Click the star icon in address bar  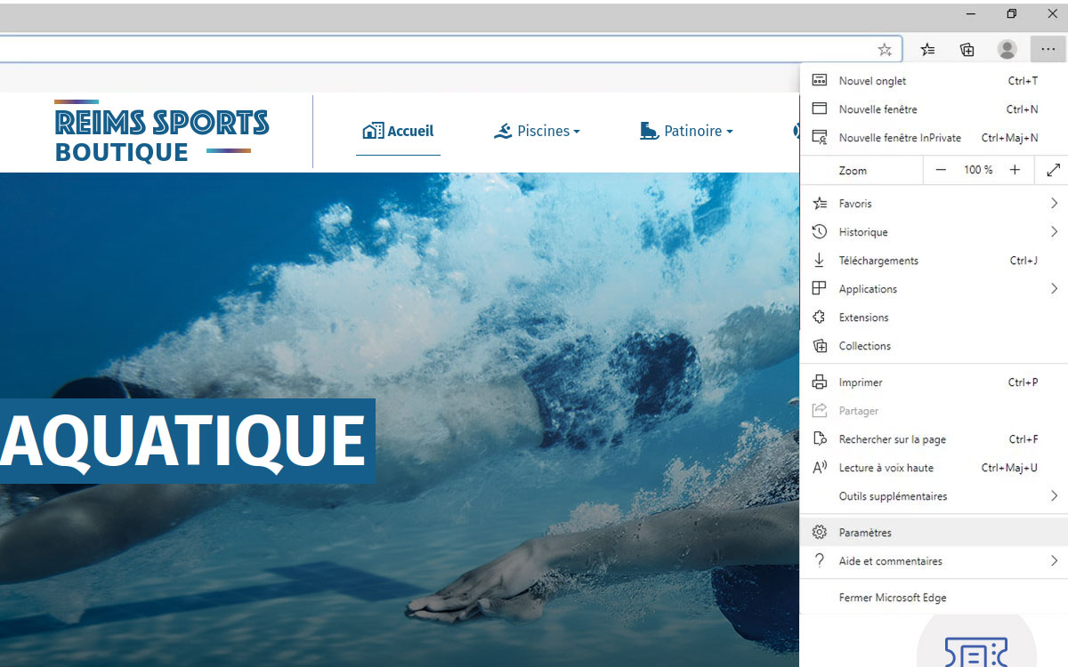884,50
